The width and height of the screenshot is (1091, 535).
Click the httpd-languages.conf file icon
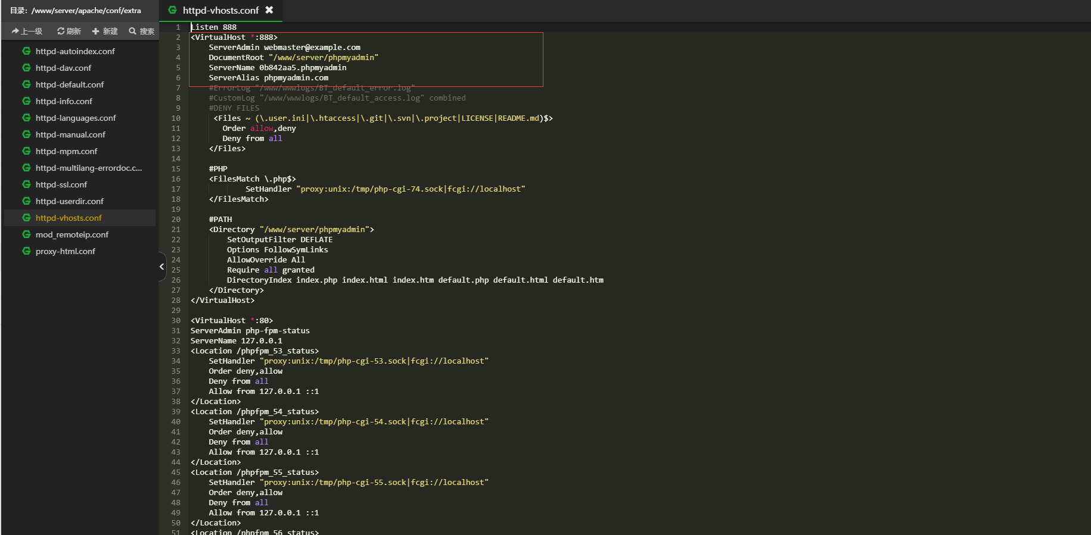click(26, 118)
